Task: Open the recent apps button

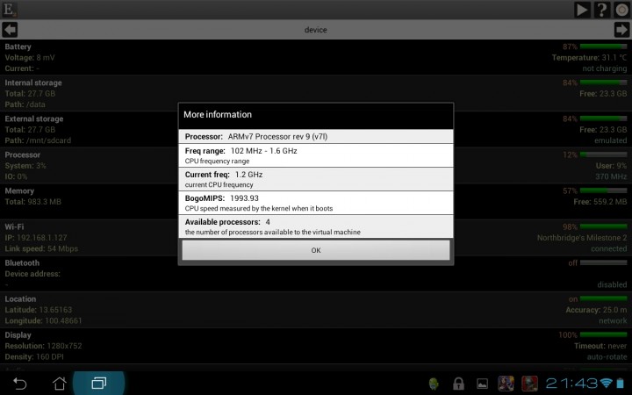Action: pyautogui.click(x=98, y=383)
